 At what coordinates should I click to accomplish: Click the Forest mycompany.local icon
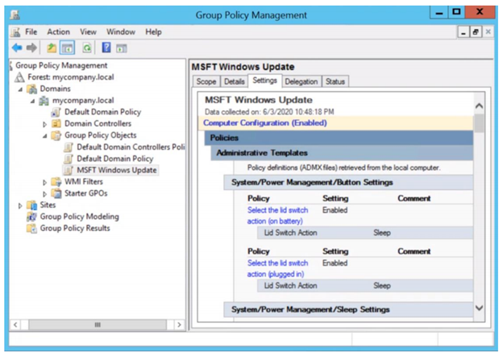point(20,77)
